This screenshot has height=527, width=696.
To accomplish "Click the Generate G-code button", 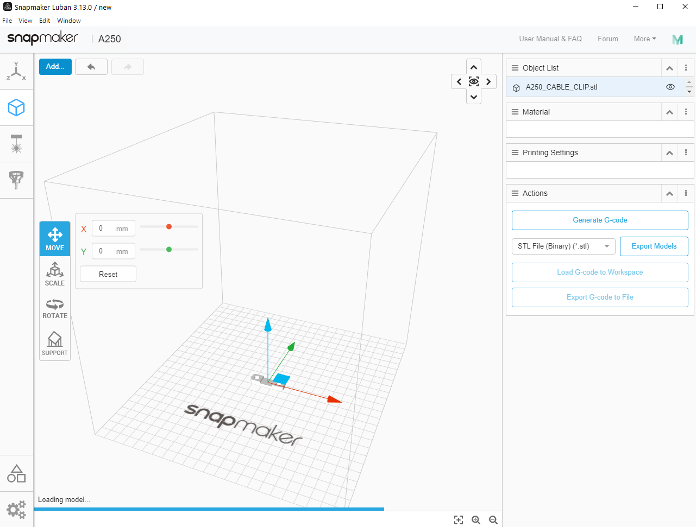I will pos(599,220).
